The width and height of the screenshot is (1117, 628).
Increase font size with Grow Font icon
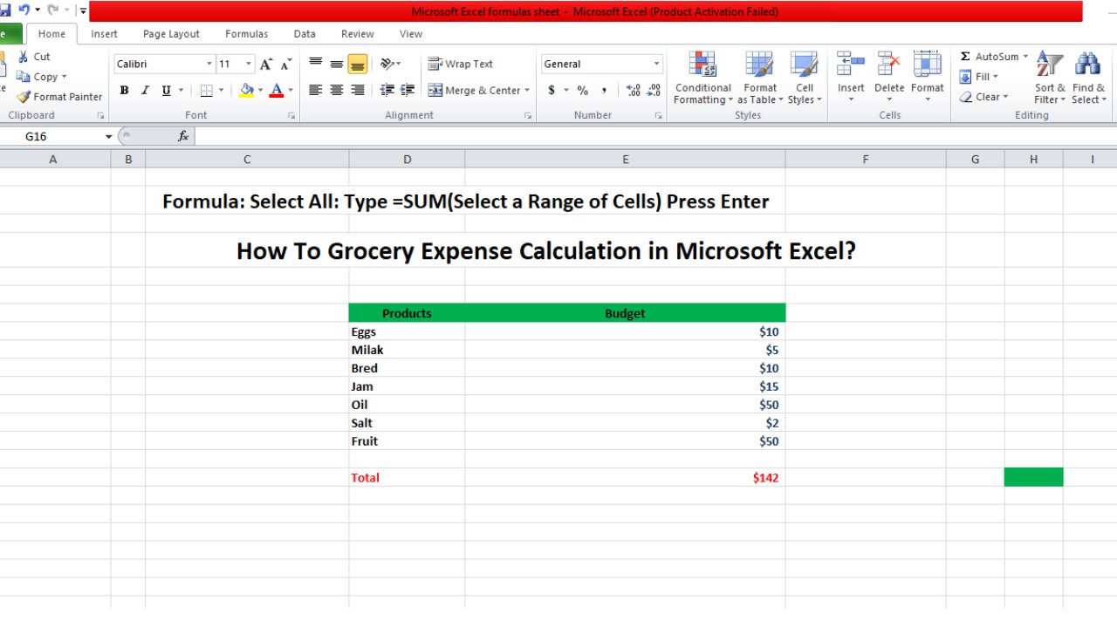point(267,64)
